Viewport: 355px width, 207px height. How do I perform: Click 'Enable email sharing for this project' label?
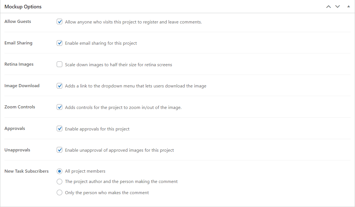(101, 43)
